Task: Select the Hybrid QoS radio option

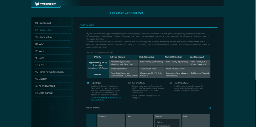Action: 88,83
